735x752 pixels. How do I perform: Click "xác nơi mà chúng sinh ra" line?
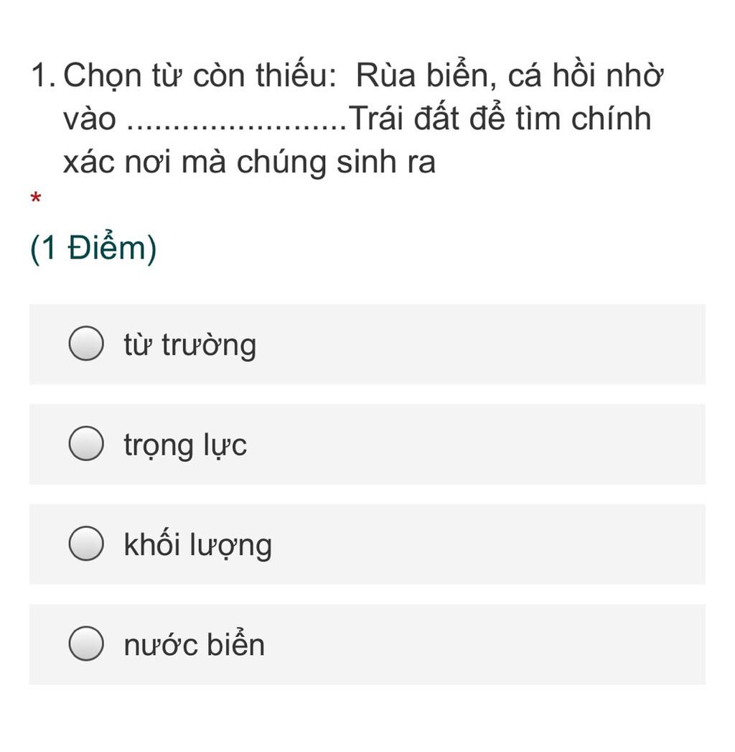click(250, 162)
